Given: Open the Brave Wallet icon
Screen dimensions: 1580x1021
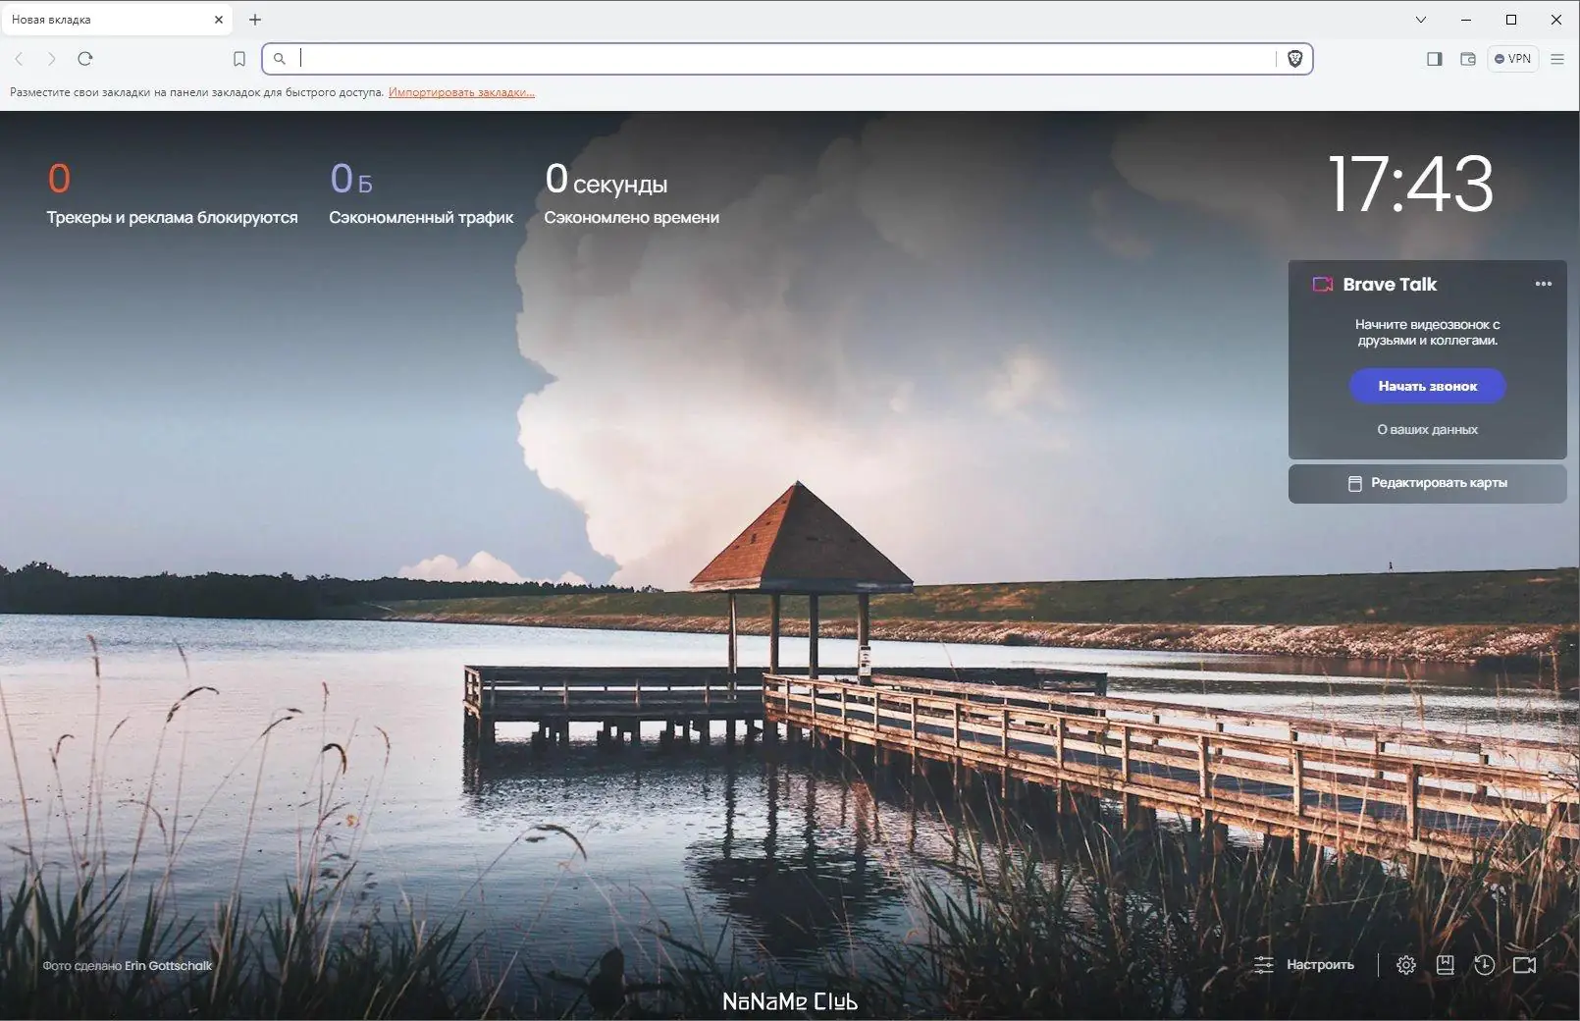Looking at the screenshot, I should [1468, 59].
